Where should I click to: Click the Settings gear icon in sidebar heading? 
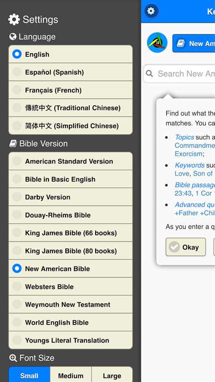(14, 19)
